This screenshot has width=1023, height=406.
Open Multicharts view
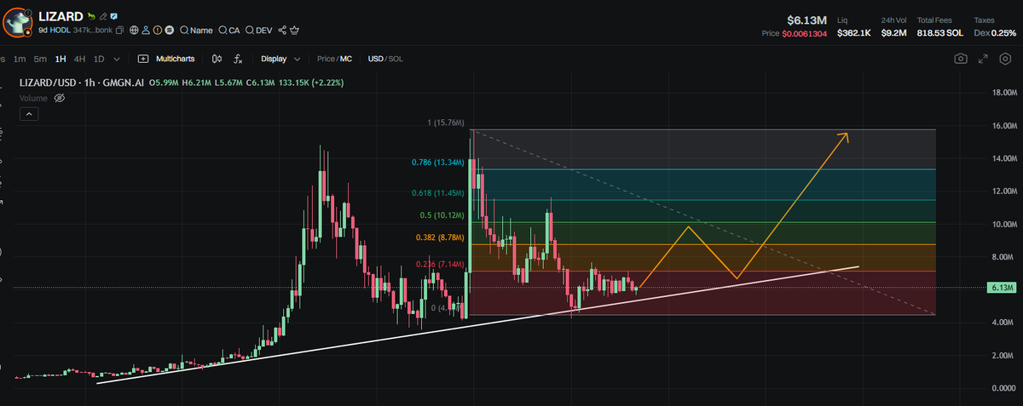pyautogui.click(x=166, y=59)
